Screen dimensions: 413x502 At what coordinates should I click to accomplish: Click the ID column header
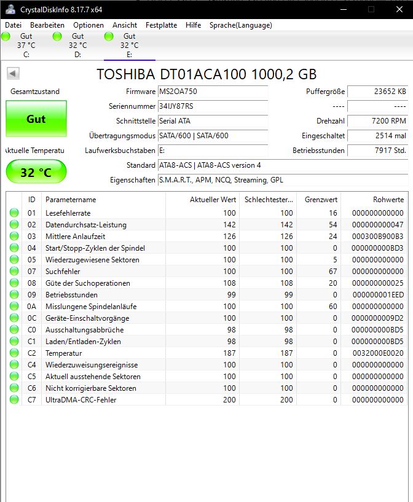(32, 200)
